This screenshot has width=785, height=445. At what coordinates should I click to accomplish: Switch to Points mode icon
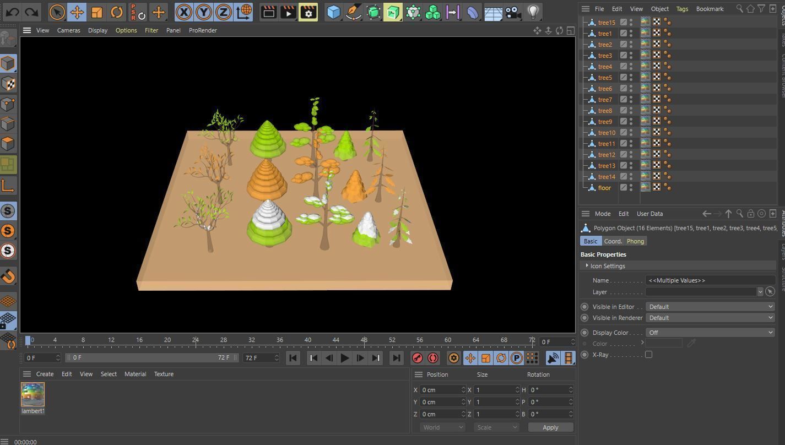(8, 104)
